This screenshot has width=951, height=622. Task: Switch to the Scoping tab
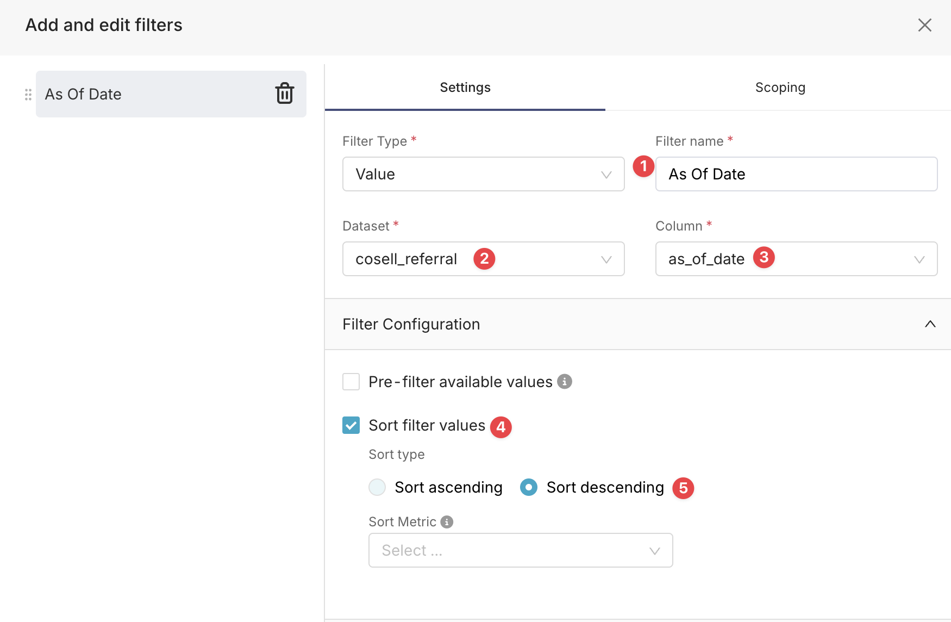click(x=780, y=88)
